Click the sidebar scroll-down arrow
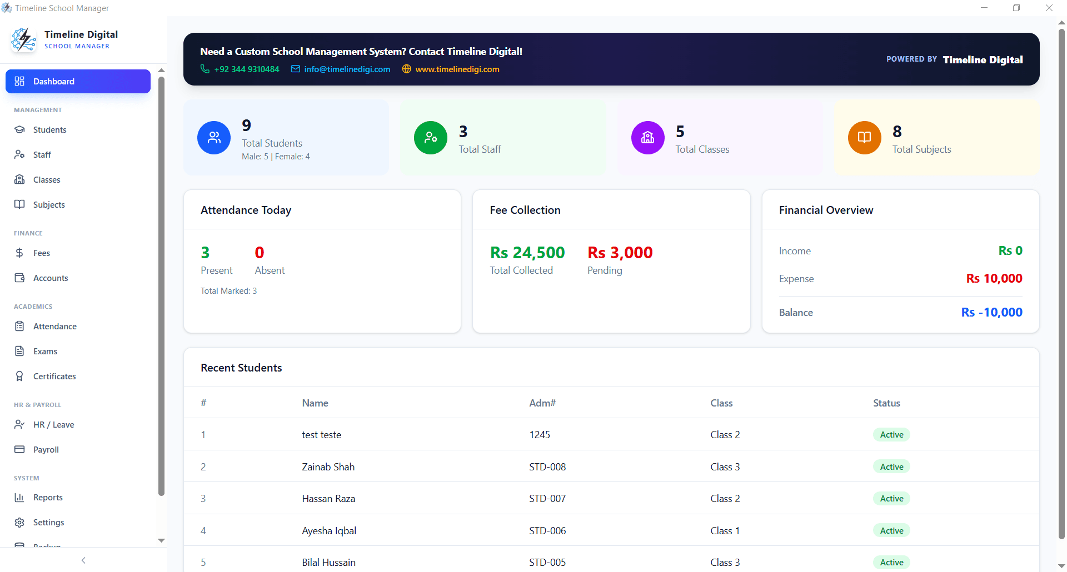Viewport: 1067px width, 572px height. 161,540
